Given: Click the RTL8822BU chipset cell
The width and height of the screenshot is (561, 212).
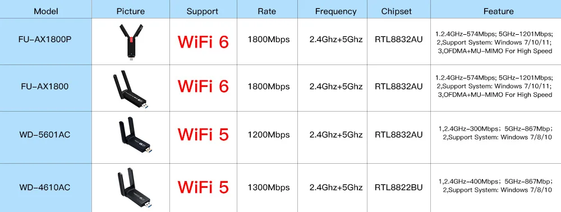Looking at the screenshot, I should click(x=399, y=187).
